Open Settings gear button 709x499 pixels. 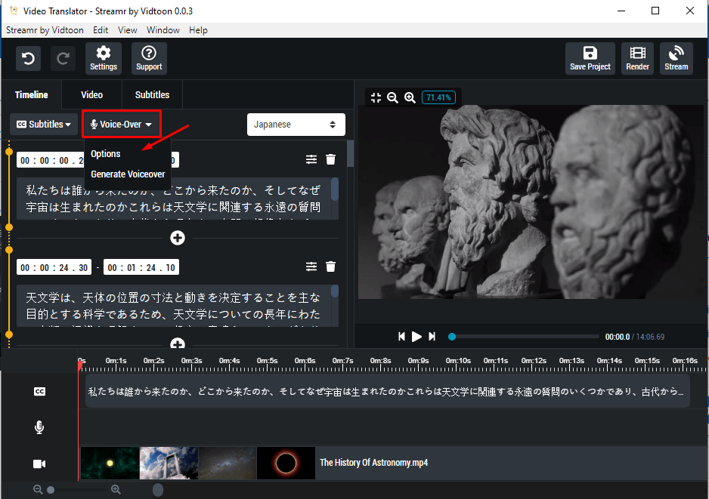(104, 58)
